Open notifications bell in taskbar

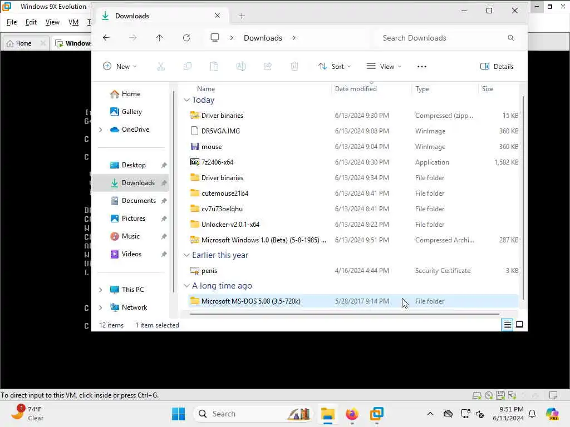click(x=532, y=414)
